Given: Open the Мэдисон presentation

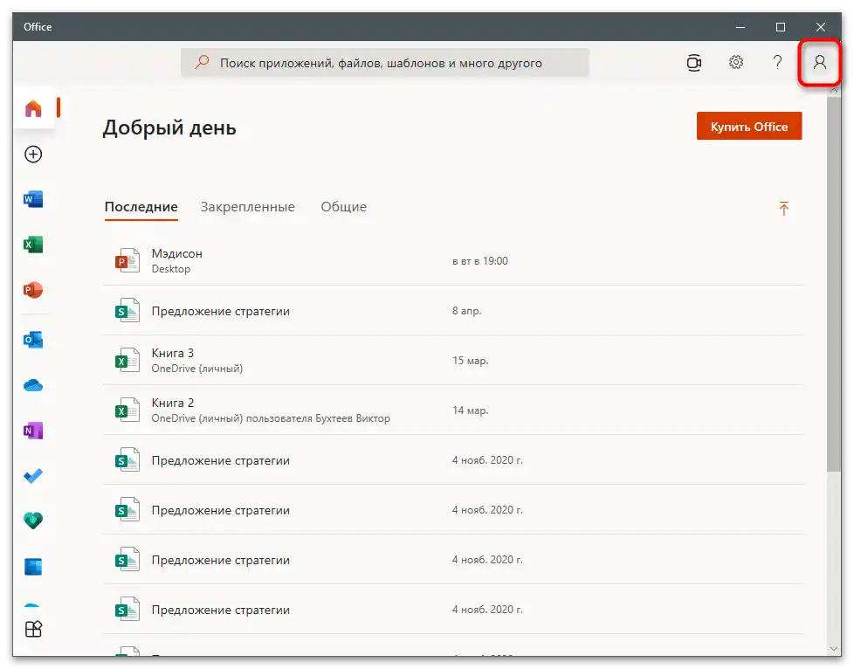Looking at the screenshot, I should [x=453, y=260].
